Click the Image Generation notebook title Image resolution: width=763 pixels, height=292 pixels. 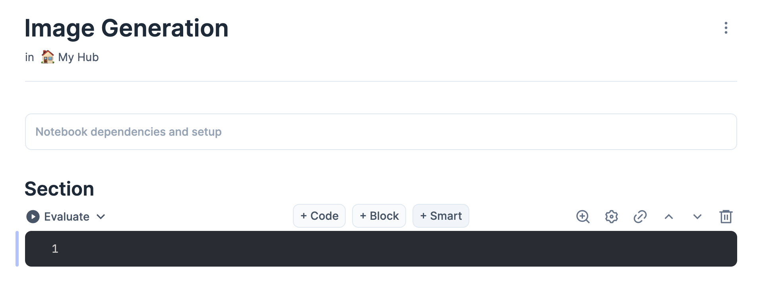pos(127,29)
